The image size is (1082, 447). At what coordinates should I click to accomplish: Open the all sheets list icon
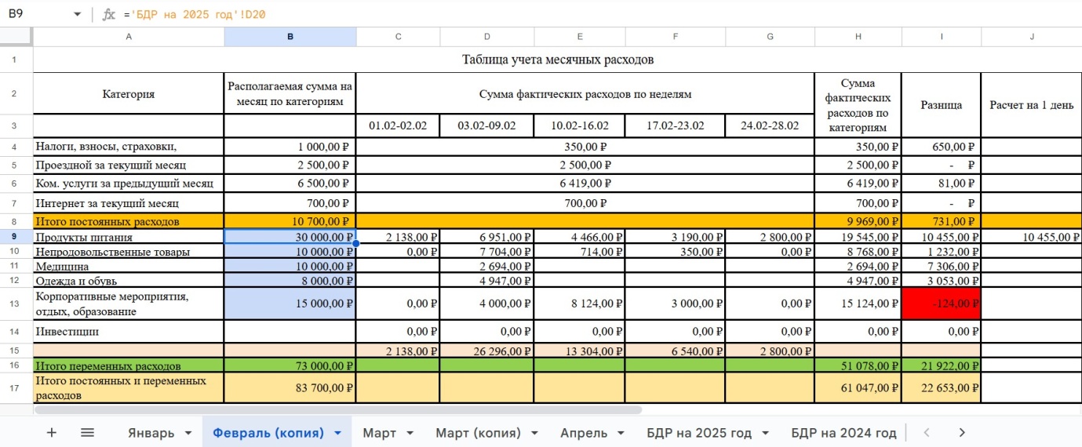pyautogui.click(x=87, y=433)
